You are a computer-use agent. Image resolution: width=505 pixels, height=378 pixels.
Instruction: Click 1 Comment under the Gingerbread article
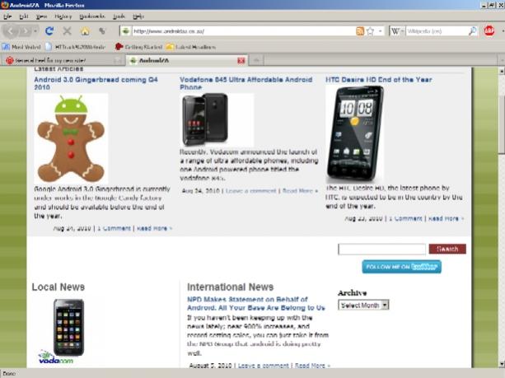coord(114,228)
